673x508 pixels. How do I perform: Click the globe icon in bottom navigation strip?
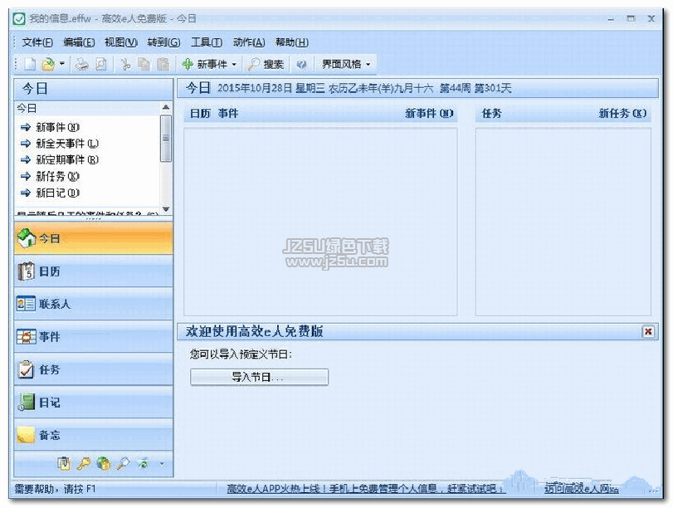click(x=103, y=463)
